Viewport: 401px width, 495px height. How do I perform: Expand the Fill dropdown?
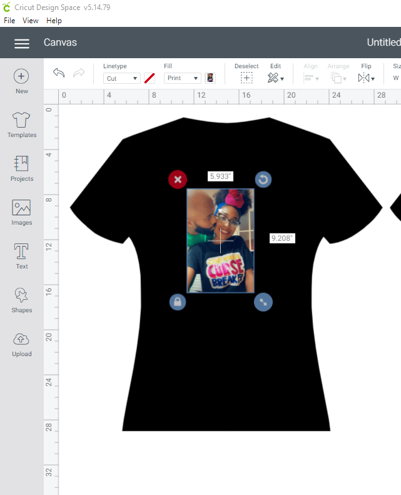[183, 78]
